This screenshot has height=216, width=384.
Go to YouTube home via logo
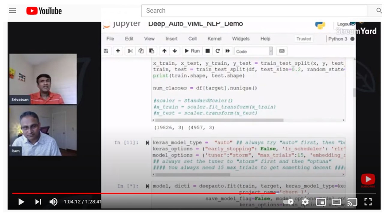44,11
